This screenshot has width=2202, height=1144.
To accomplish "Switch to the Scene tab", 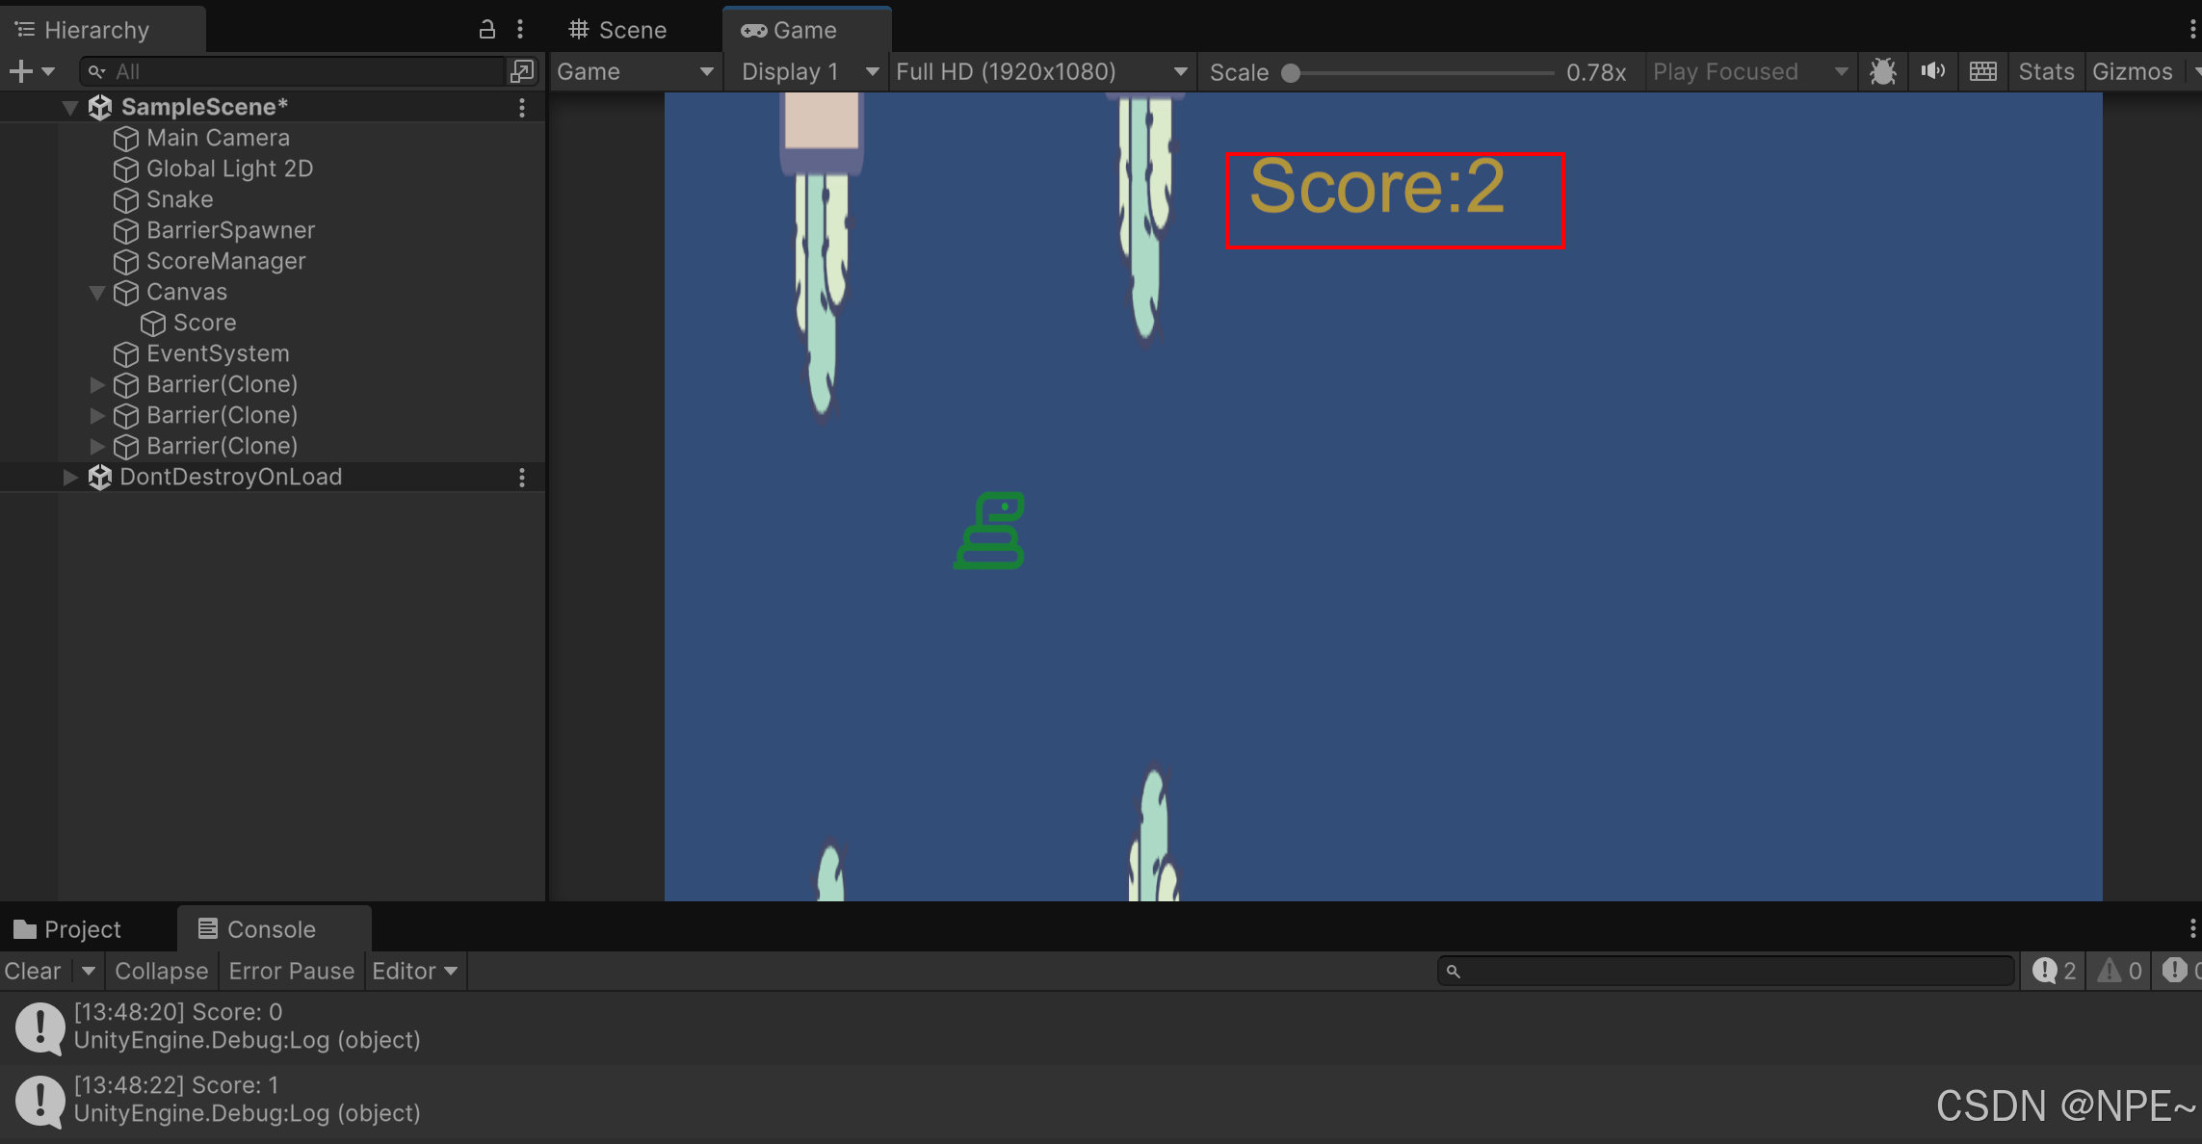I will pyautogui.click(x=618, y=30).
